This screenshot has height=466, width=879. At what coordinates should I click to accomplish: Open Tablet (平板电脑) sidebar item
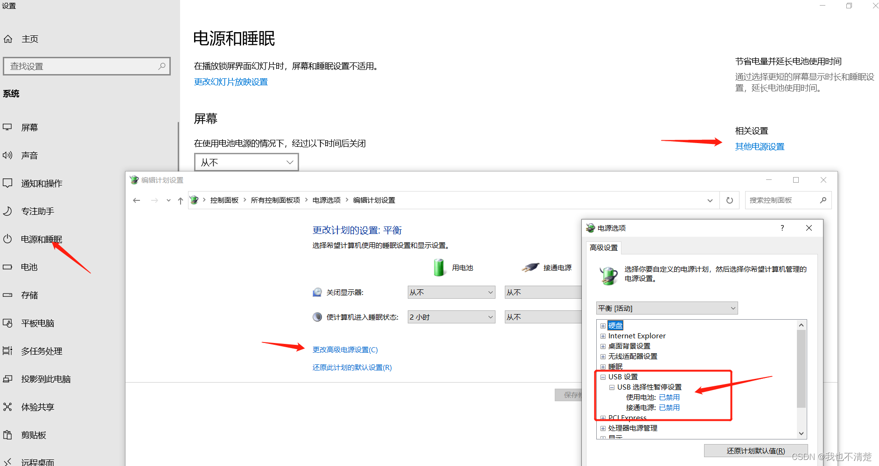(37, 323)
